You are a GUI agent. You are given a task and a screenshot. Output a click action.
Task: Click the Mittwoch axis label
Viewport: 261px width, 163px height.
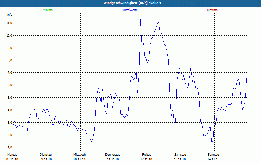pos(80,155)
